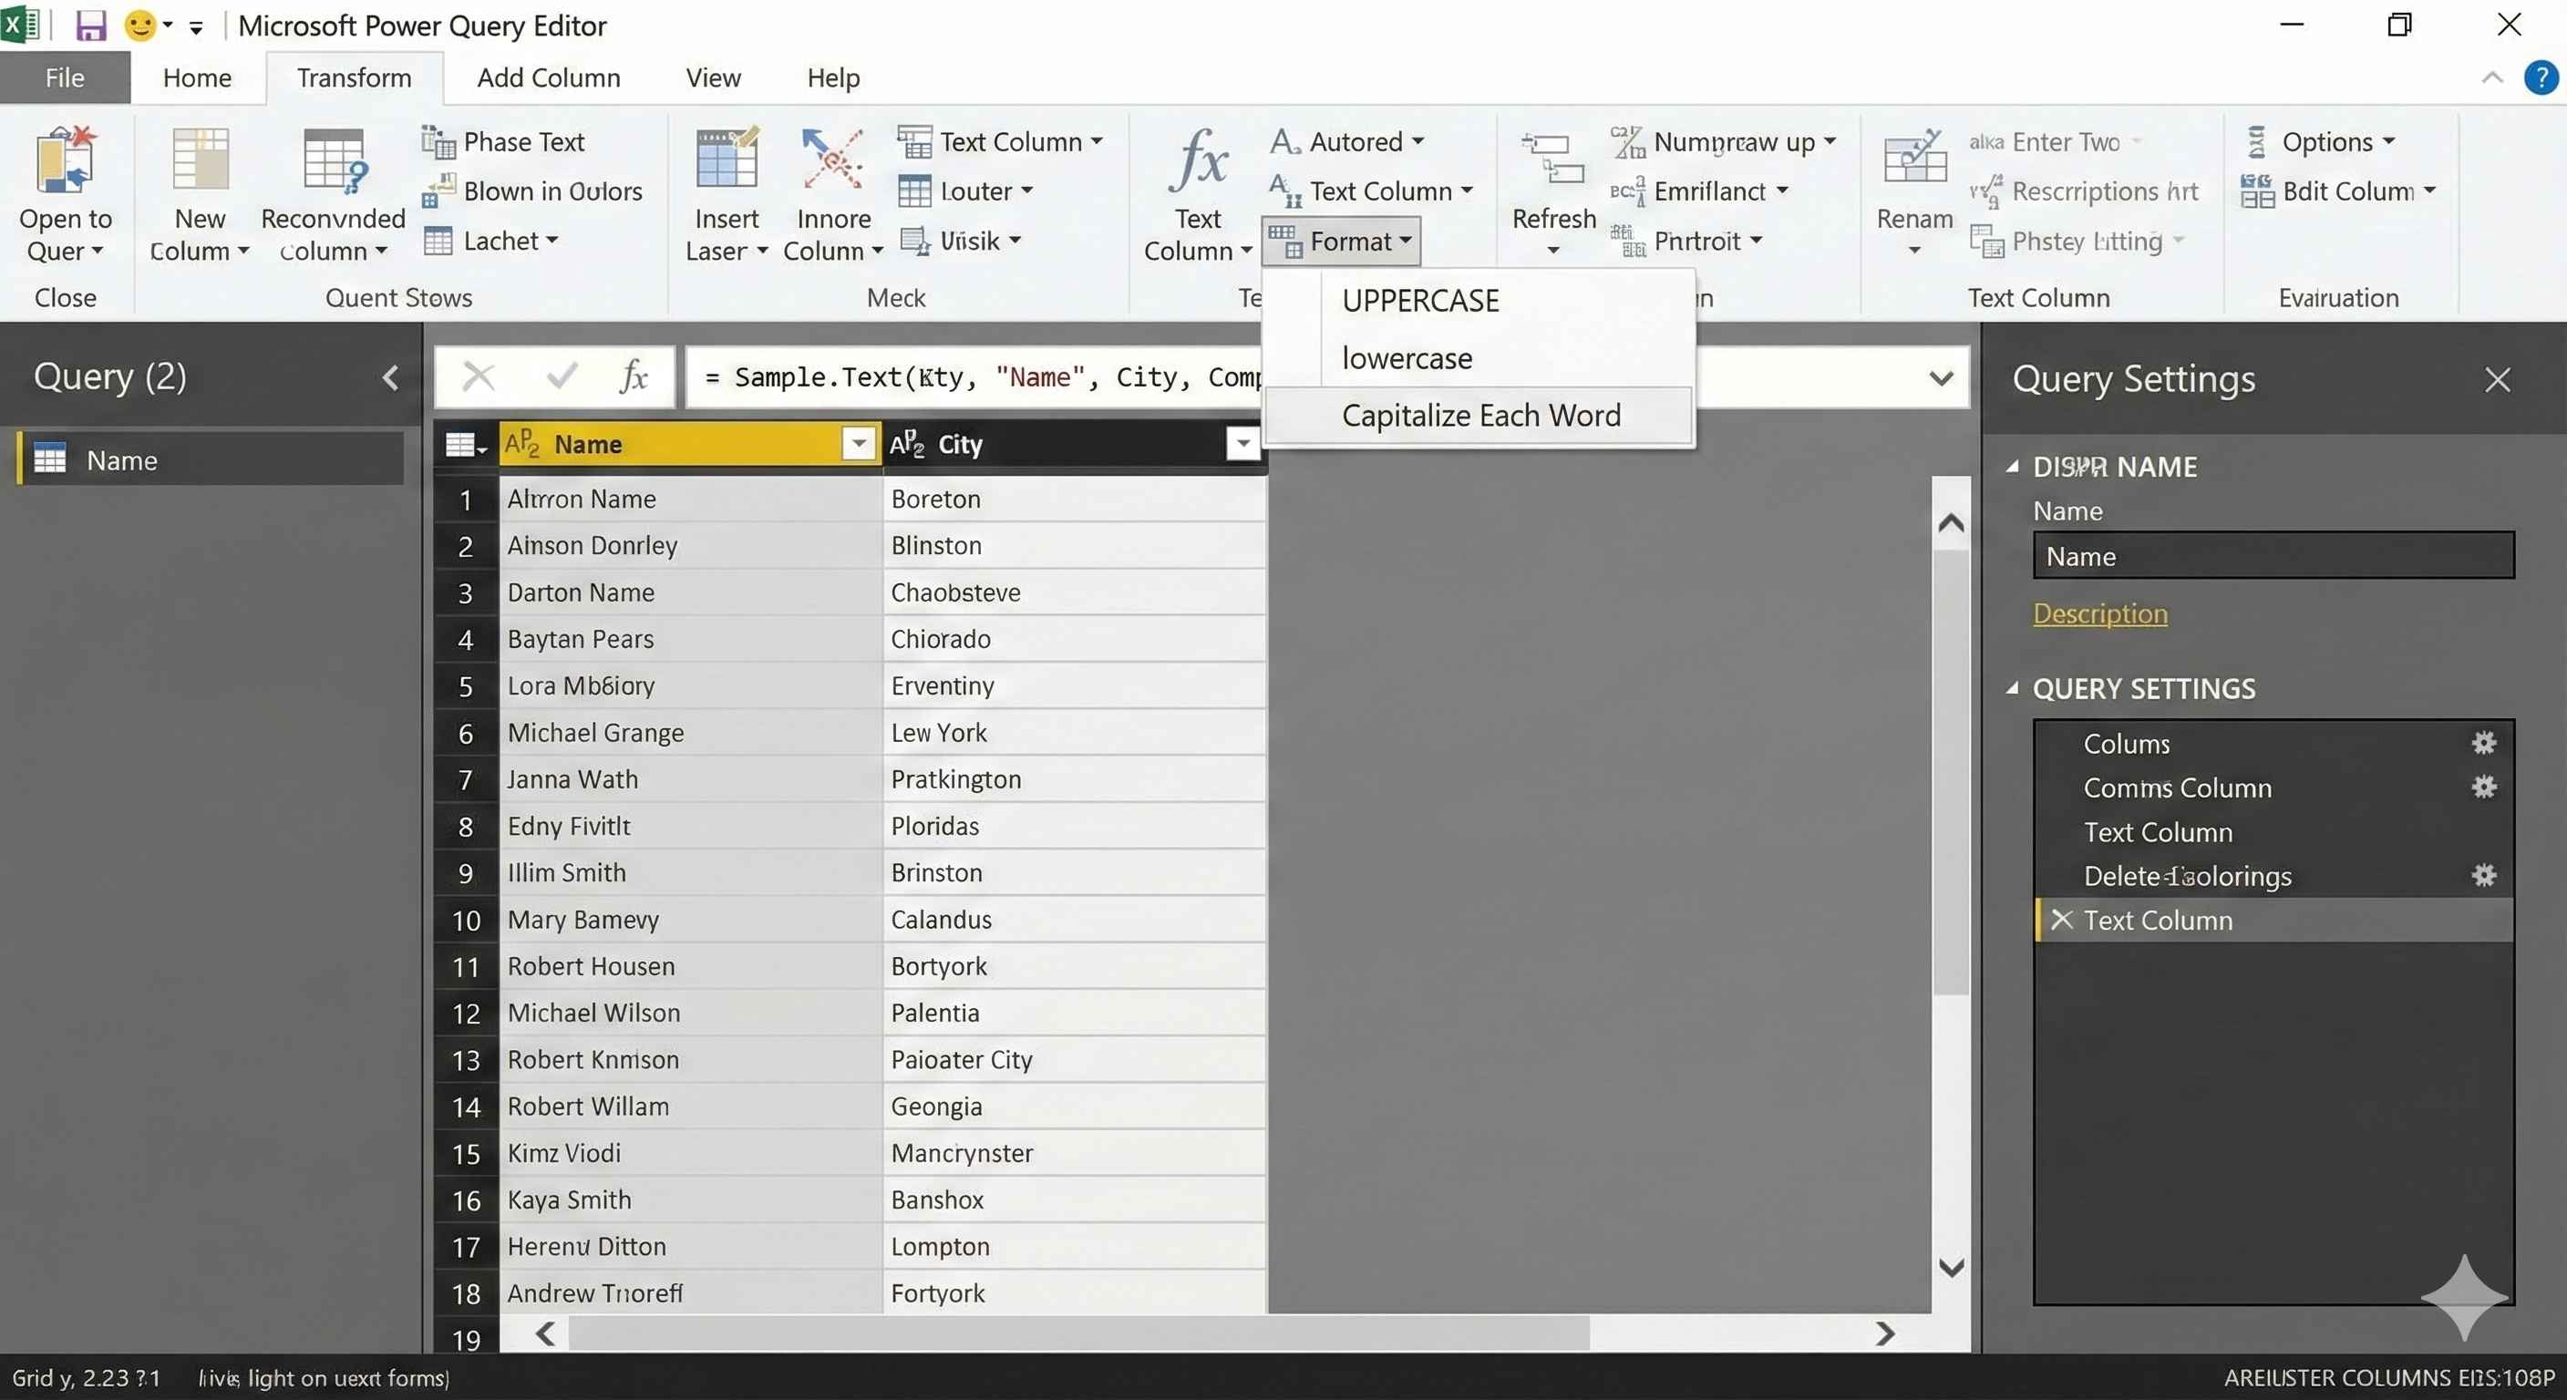Confirm formula with the checkmark button

pos(561,376)
